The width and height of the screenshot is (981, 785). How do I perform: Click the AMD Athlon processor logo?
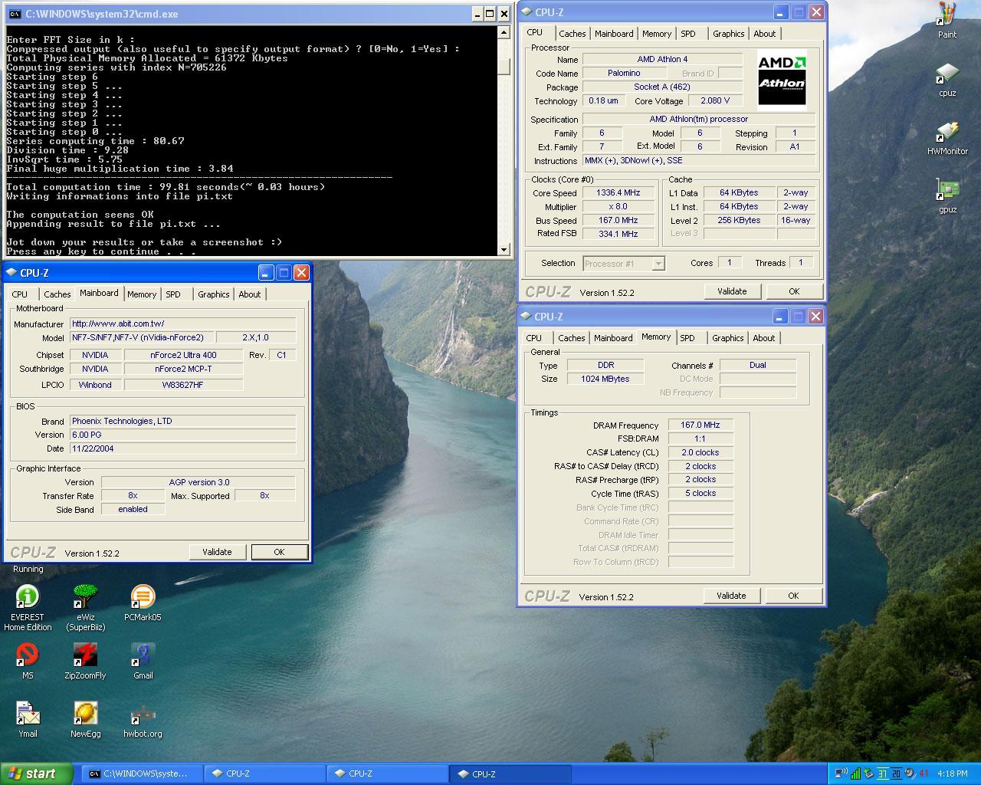(x=782, y=81)
